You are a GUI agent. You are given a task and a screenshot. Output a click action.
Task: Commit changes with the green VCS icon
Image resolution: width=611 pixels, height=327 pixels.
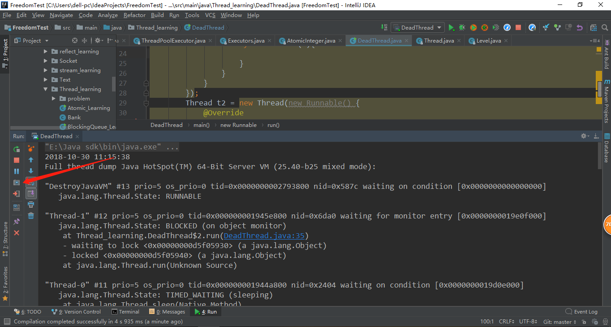(x=557, y=28)
